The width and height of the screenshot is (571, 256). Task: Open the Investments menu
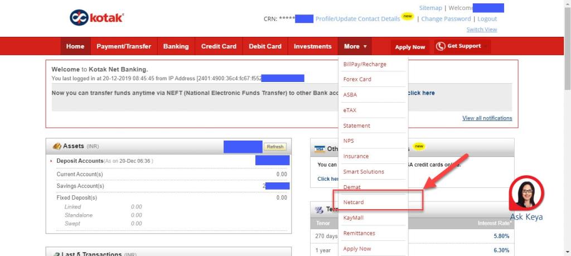313,47
